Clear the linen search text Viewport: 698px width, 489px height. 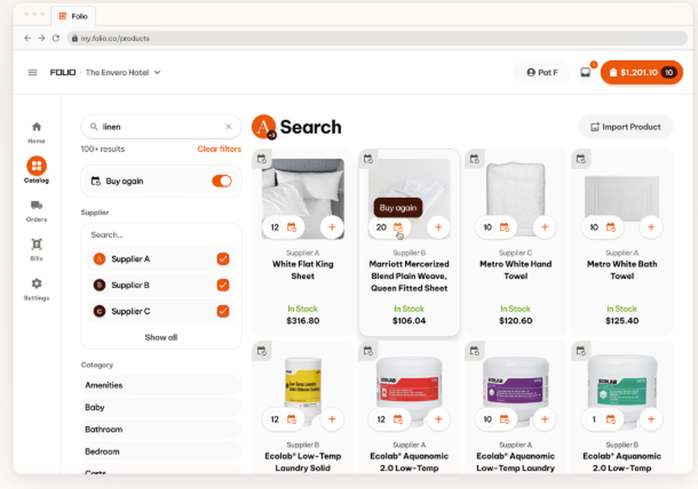(x=228, y=127)
